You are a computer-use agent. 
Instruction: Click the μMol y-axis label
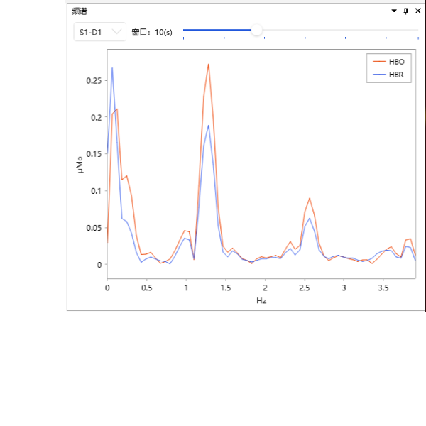click(80, 163)
